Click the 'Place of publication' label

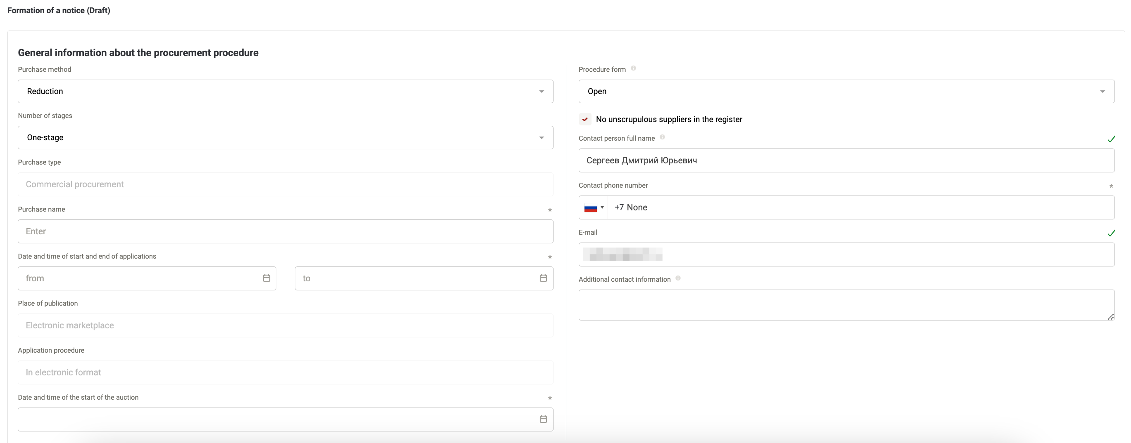pos(48,304)
